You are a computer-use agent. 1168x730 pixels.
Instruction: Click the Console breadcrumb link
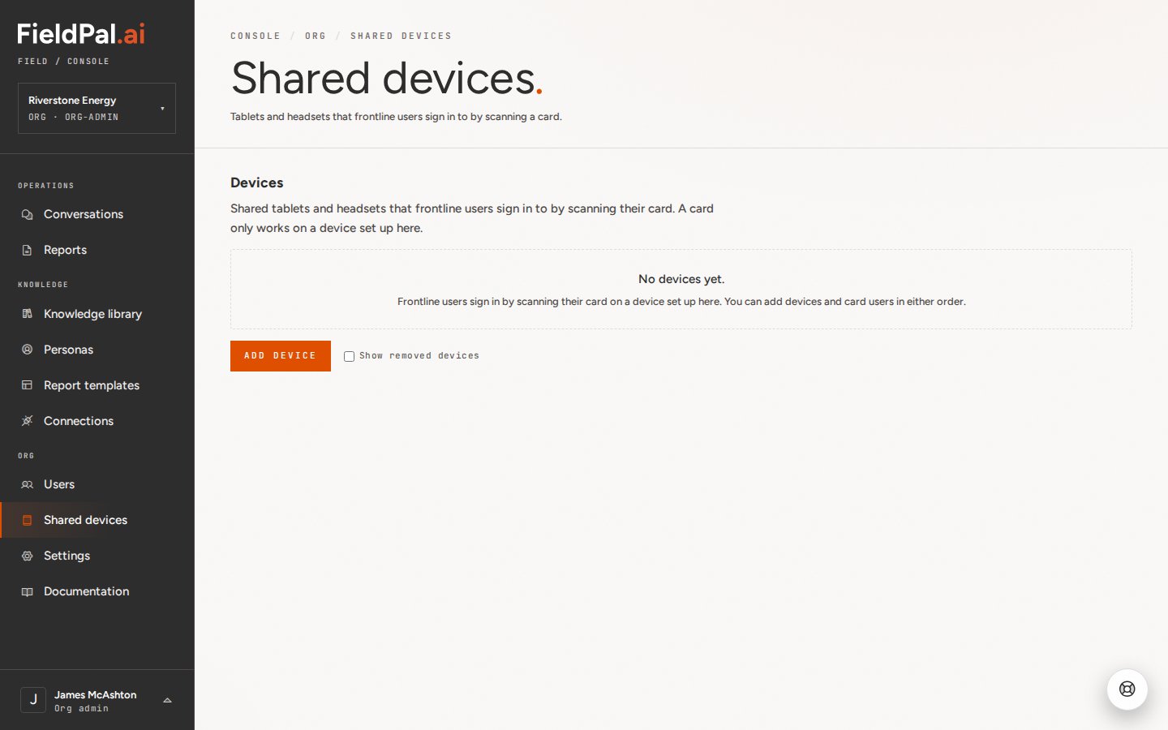click(x=255, y=36)
